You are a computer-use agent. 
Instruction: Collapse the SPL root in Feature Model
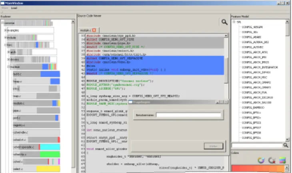pyautogui.click(x=234, y=22)
